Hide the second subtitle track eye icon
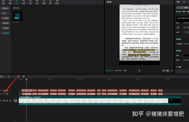Screen dimensions: 189x122 coord(7,94)
